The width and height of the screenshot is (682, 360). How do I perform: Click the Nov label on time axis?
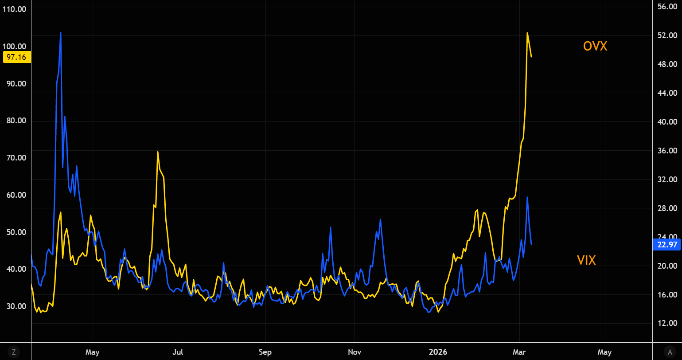coord(355,352)
